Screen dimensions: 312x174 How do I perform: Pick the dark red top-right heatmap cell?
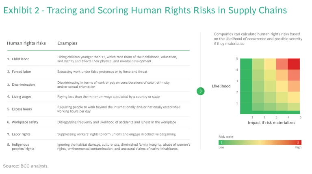[294, 64]
